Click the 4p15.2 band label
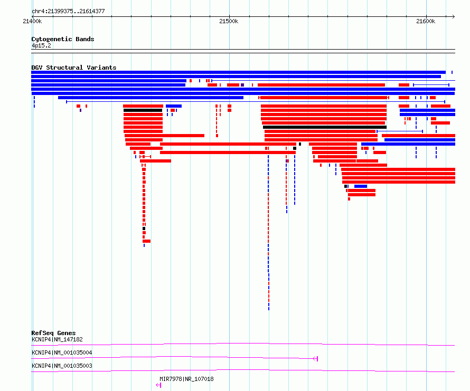 (x=41, y=45)
